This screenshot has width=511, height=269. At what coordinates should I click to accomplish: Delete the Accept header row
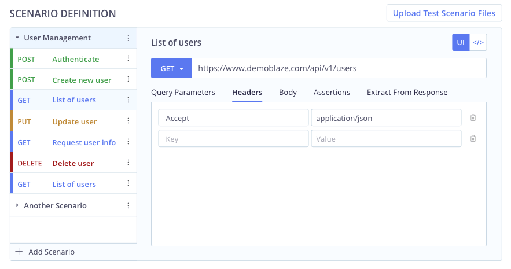pyautogui.click(x=473, y=118)
